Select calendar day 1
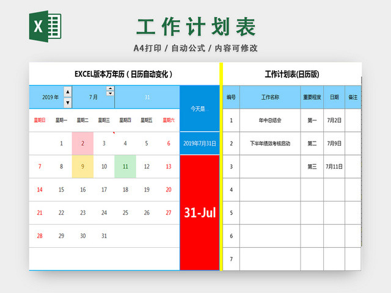The height and width of the screenshot is (293, 391). coord(61,143)
